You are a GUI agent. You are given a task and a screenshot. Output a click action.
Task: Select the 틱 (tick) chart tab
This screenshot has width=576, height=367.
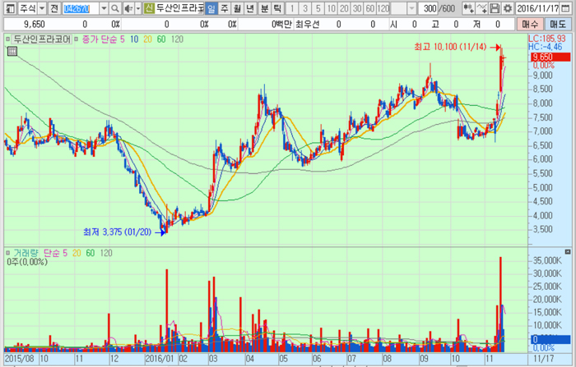pyautogui.click(x=276, y=8)
